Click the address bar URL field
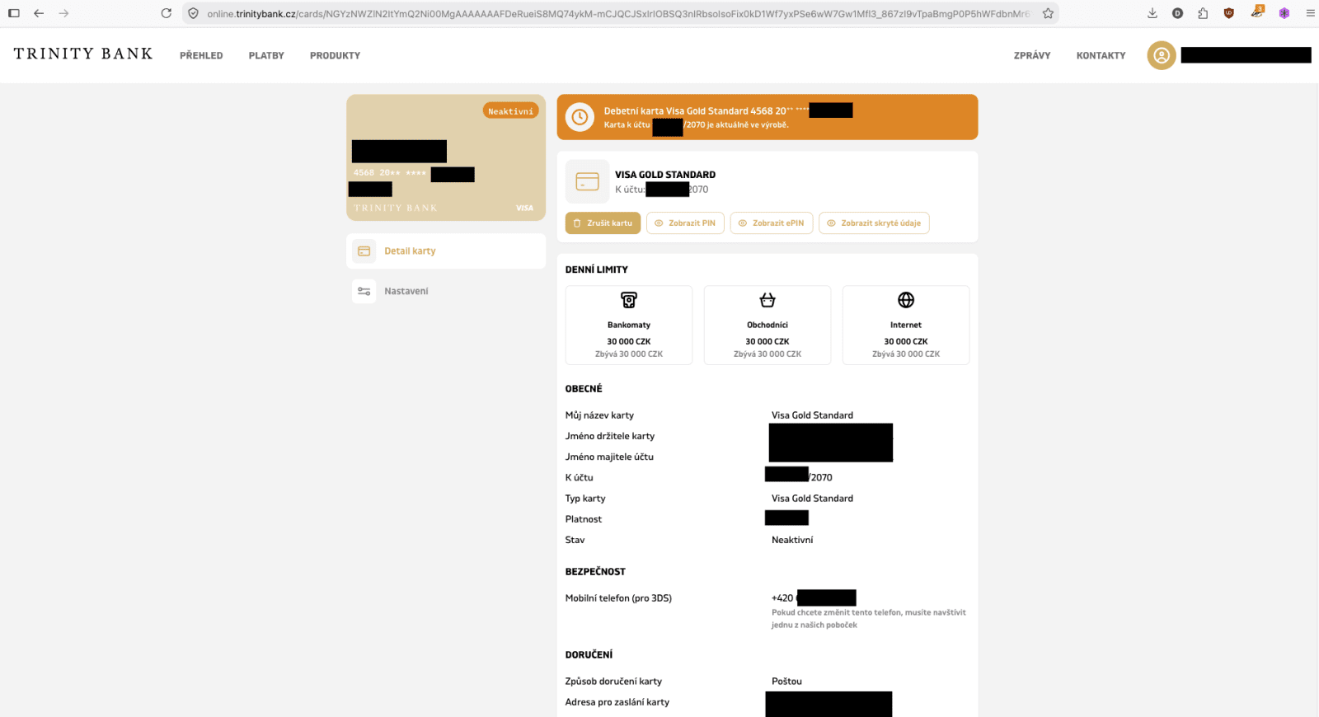 [618, 13]
